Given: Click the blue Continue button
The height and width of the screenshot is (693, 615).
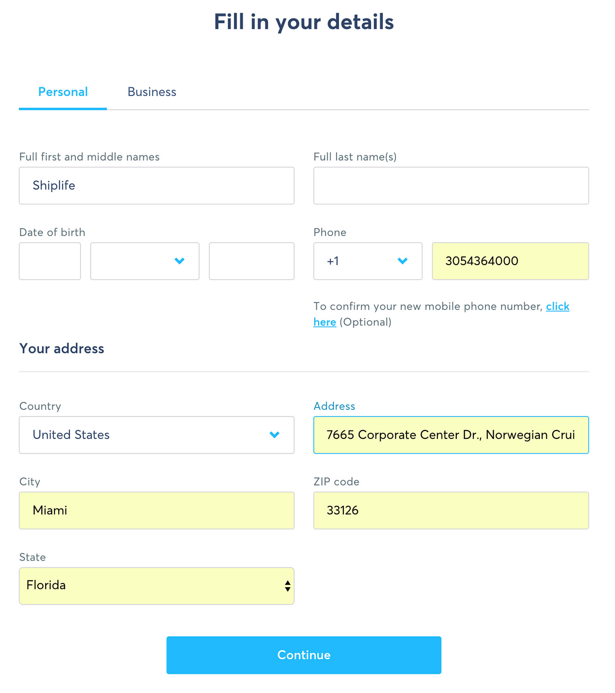Looking at the screenshot, I should 304,655.
